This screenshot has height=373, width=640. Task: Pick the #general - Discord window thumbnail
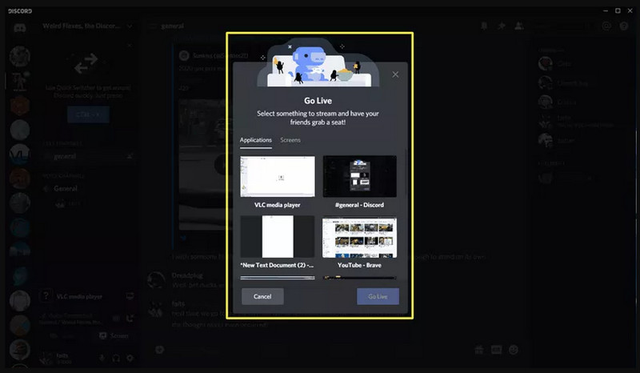(359, 177)
